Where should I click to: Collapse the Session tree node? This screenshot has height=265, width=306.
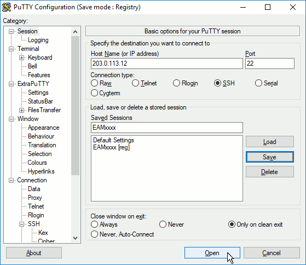pyautogui.click(x=11, y=31)
